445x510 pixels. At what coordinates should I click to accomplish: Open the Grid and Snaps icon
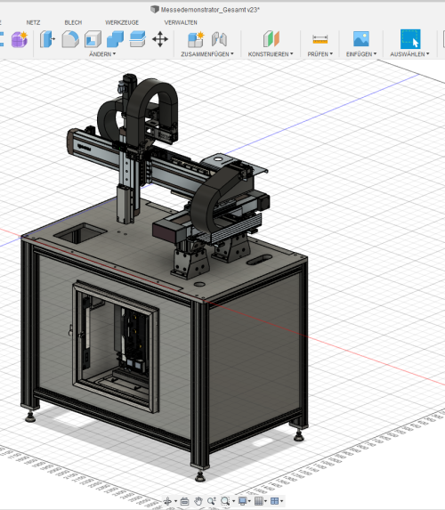tap(259, 501)
